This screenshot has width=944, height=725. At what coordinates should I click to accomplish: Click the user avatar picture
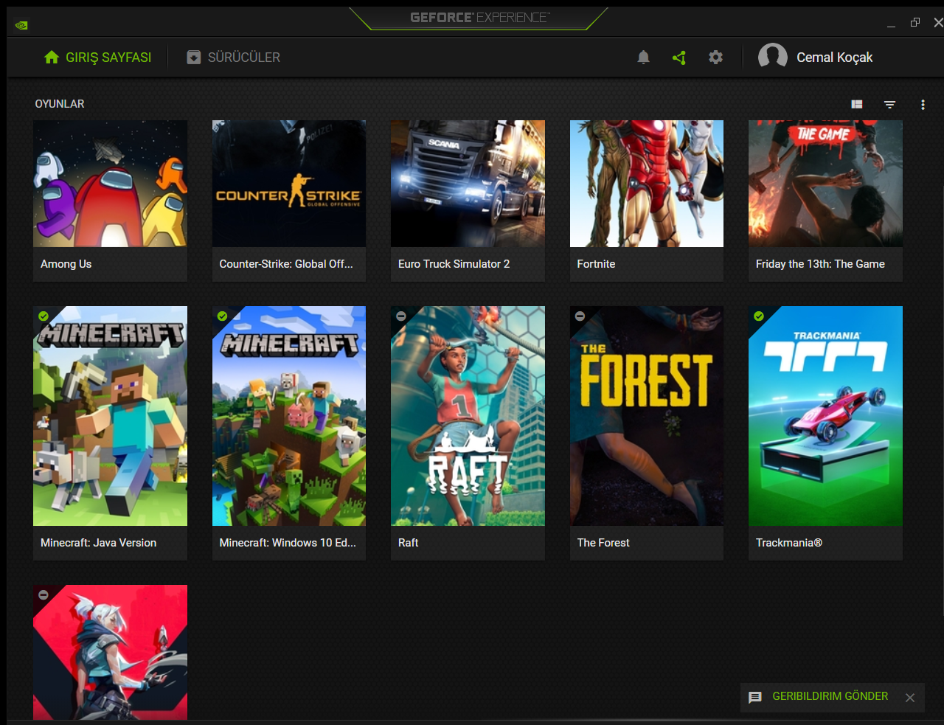coord(772,57)
